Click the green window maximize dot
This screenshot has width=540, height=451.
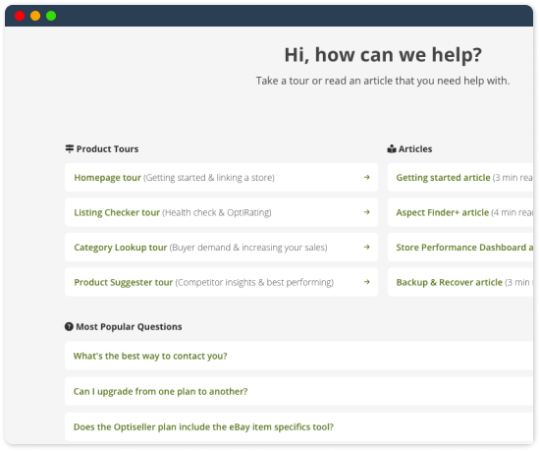click(x=51, y=16)
